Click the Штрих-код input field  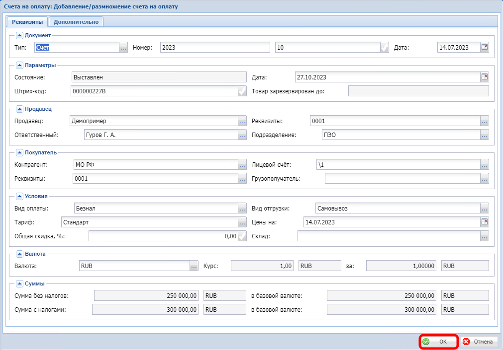[153, 91]
